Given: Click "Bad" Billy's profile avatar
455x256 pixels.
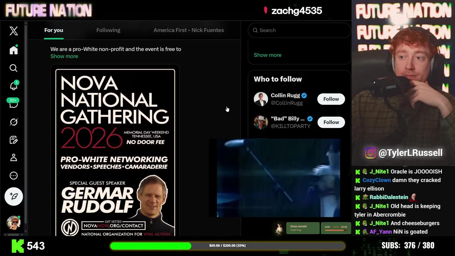Looking at the screenshot, I should click(261, 122).
